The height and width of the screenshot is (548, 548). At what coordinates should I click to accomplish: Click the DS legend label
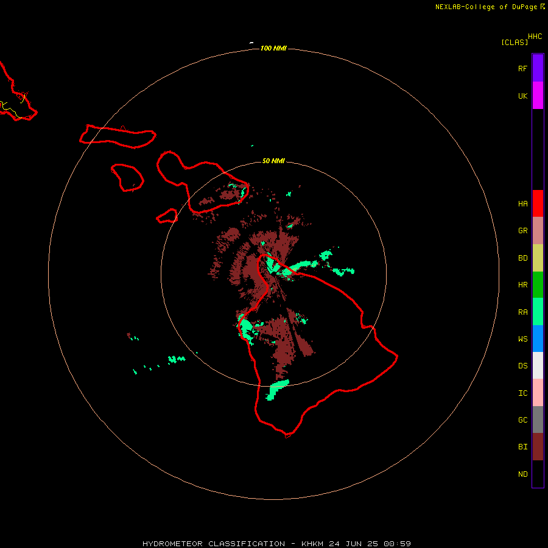pos(522,366)
